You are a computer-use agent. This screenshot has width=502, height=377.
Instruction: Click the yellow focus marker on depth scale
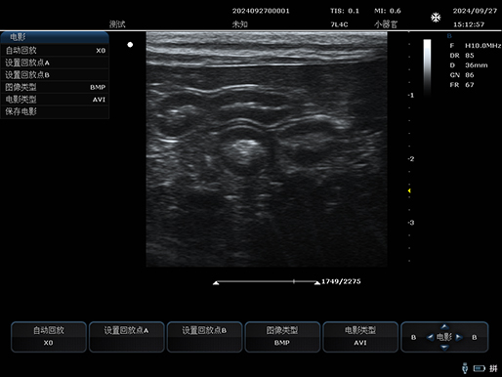pos(409,190)
